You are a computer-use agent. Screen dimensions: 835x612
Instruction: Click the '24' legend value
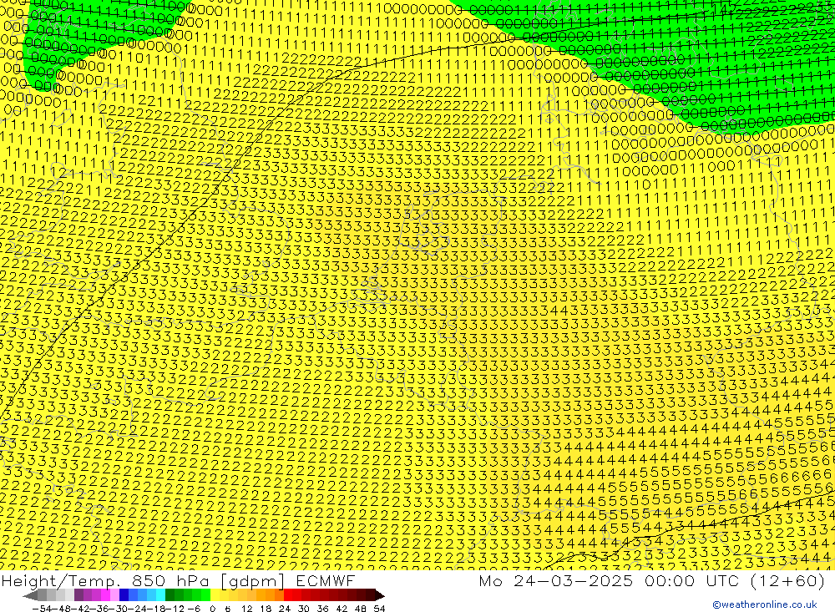pos(285,609)
